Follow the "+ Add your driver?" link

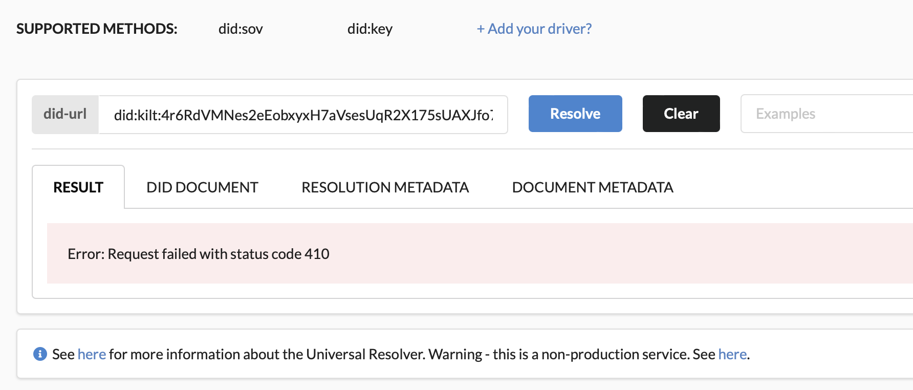pos(534,29)
